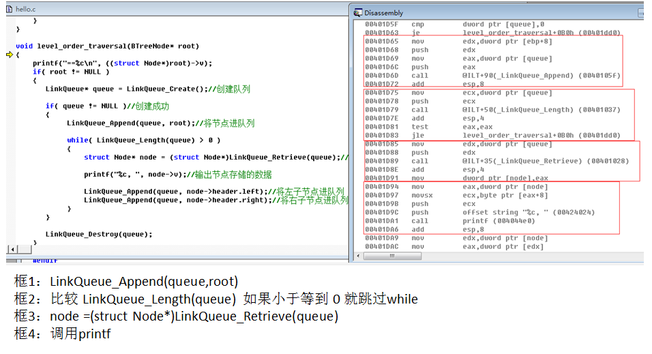652x354 pixels.
Task: Click the printf("%c, ", node->v) source line
Action: point(178,175)
